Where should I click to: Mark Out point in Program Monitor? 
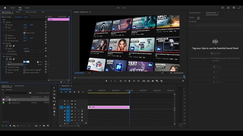(x=115, y=81)
